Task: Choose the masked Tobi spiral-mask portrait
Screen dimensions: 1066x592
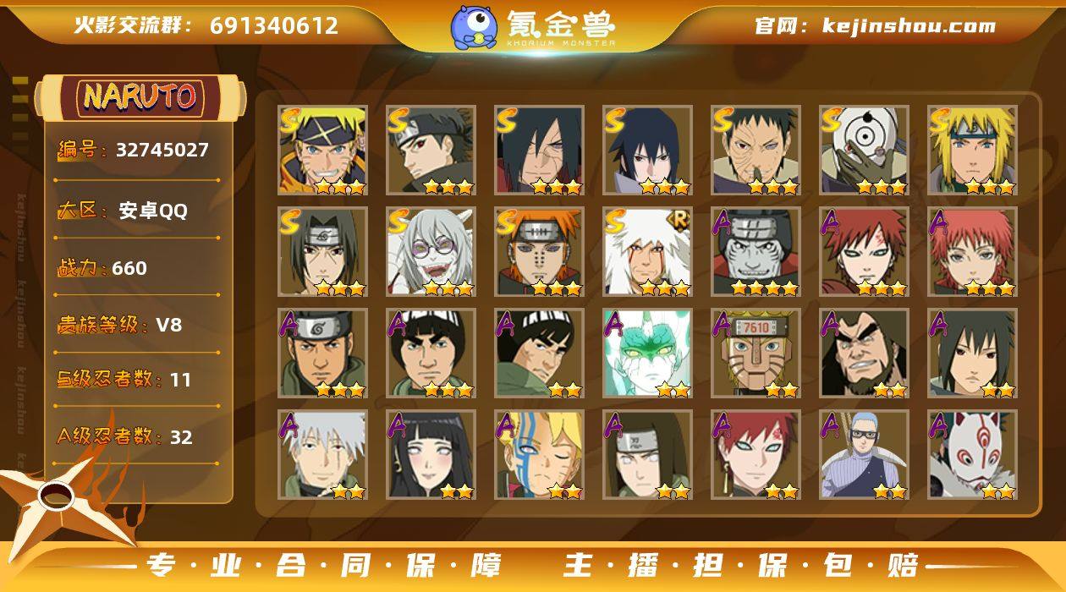Action: [864, 151]
